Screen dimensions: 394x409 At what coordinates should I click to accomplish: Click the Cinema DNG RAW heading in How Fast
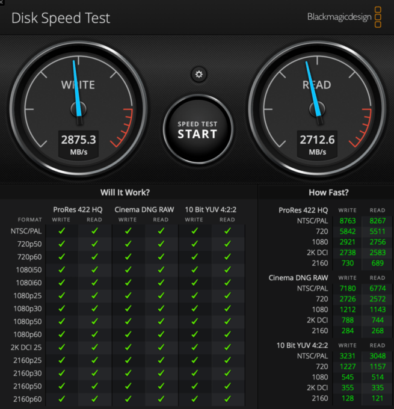click(x=298, y=278)
